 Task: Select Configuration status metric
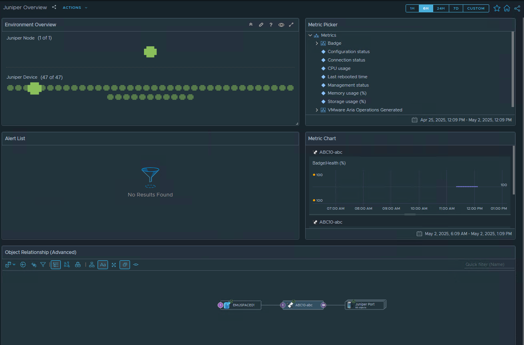click(x=348, y=52)
